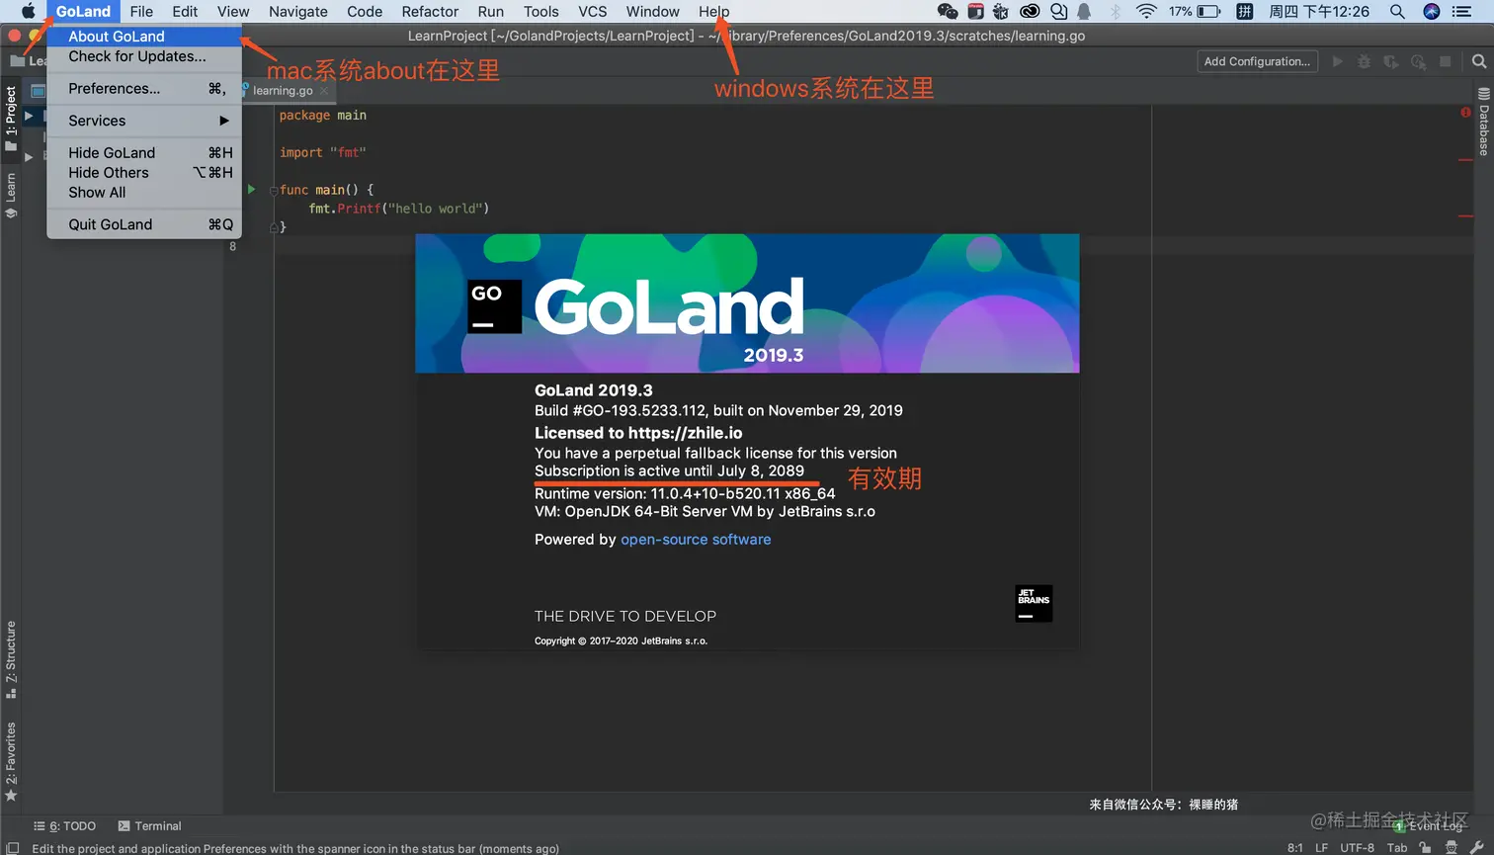Collapse the func main code block fold marker

[x=274, y=190]
